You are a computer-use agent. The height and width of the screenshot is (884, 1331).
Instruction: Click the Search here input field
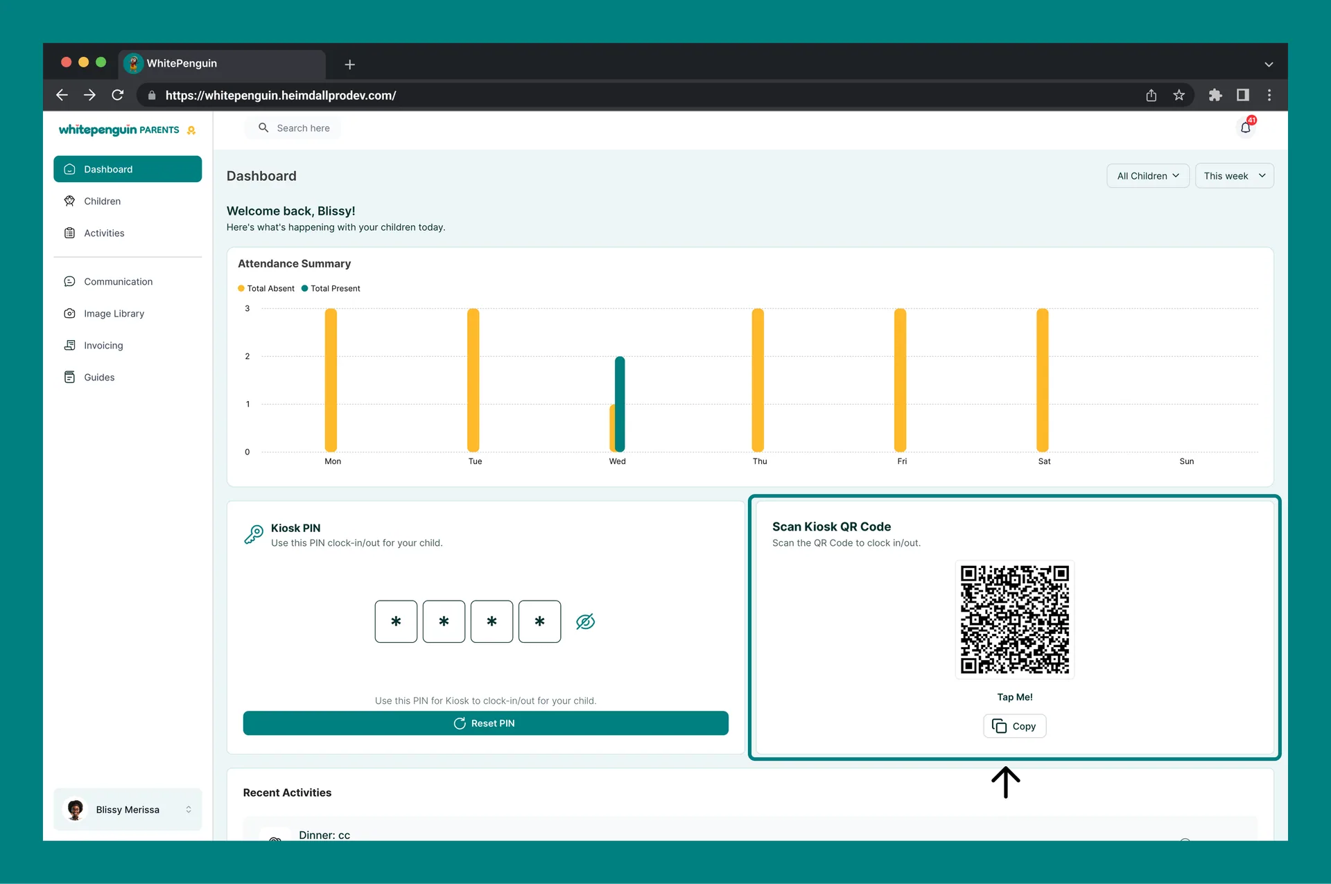click(x=293, y=128)
